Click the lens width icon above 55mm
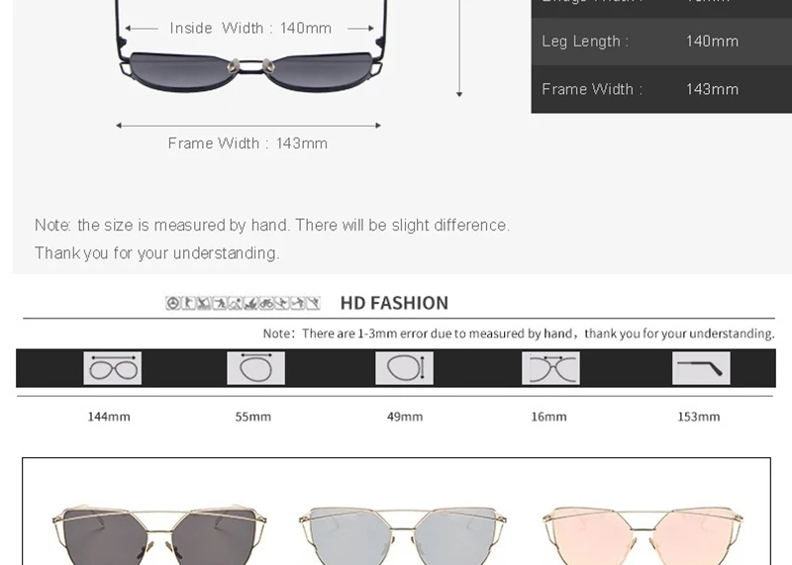 tap(255, 368)
